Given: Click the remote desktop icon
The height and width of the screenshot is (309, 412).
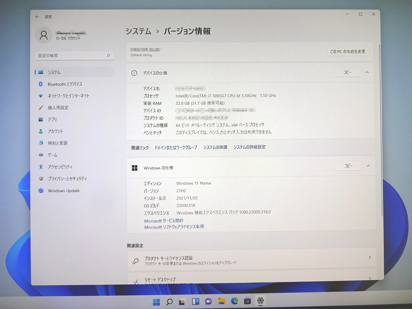Looking at the screenshot, I should tap(136, 282).
